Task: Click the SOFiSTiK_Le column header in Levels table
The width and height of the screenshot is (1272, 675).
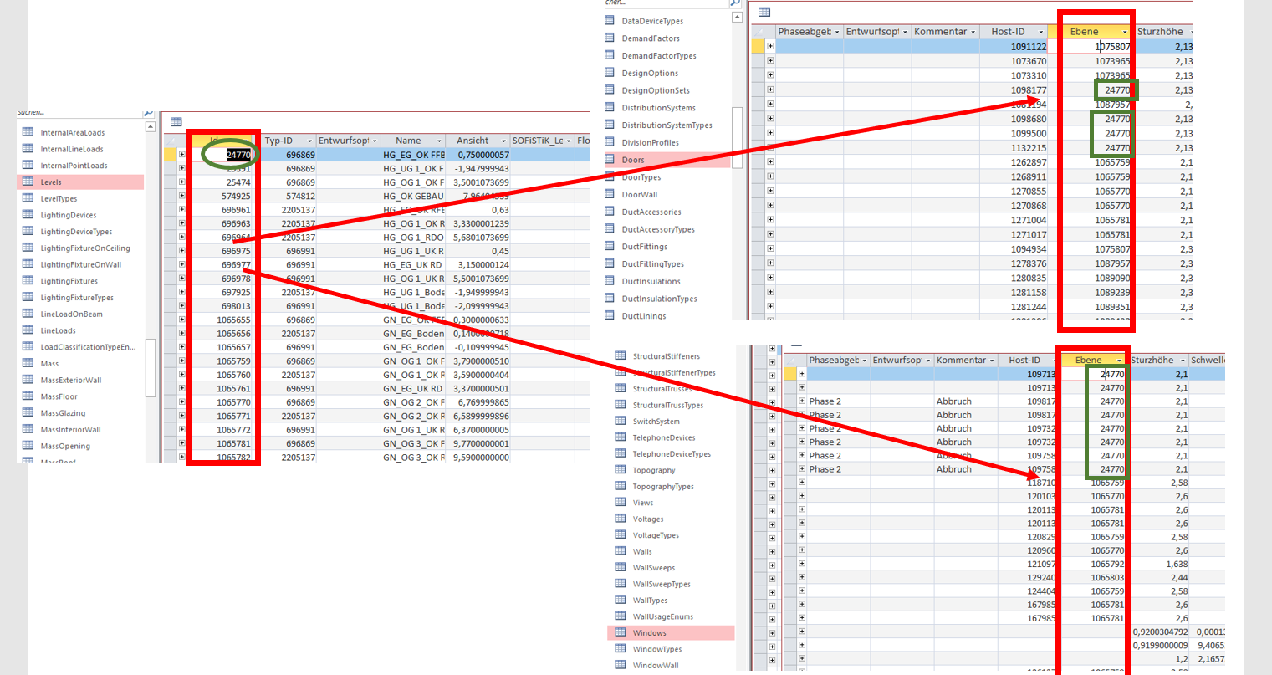Action: [541, 141]
